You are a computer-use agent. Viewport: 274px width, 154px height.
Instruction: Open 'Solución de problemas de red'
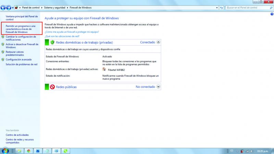pyautogui.click(x=21, y=64)
